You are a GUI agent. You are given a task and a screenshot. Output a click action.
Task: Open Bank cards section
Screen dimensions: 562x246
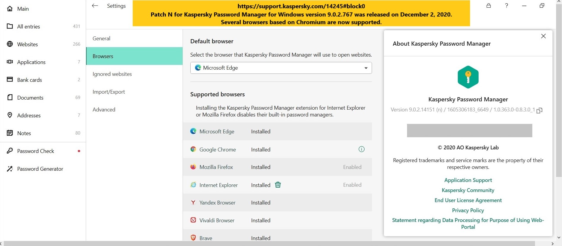(x=29, y=80)
